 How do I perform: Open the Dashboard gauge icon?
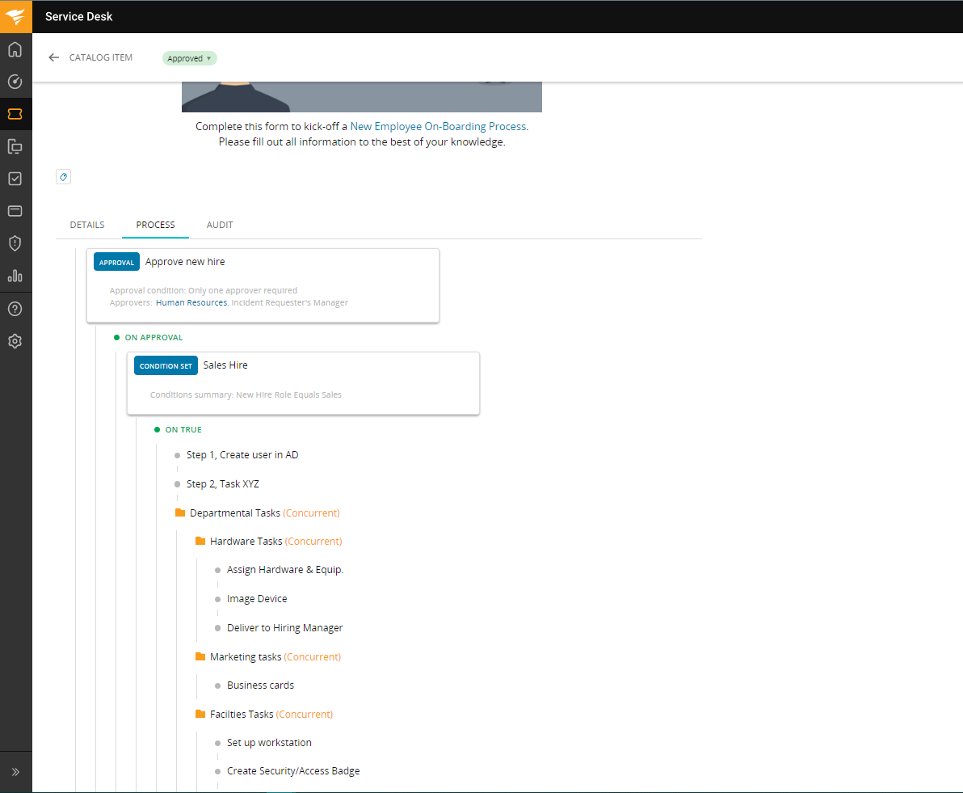coord(15,82)
